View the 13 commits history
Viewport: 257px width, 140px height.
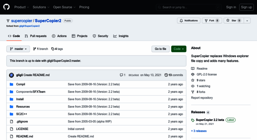[x=174, y=75]
